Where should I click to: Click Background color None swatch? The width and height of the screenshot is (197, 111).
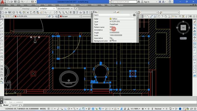(x=111, y=41)
